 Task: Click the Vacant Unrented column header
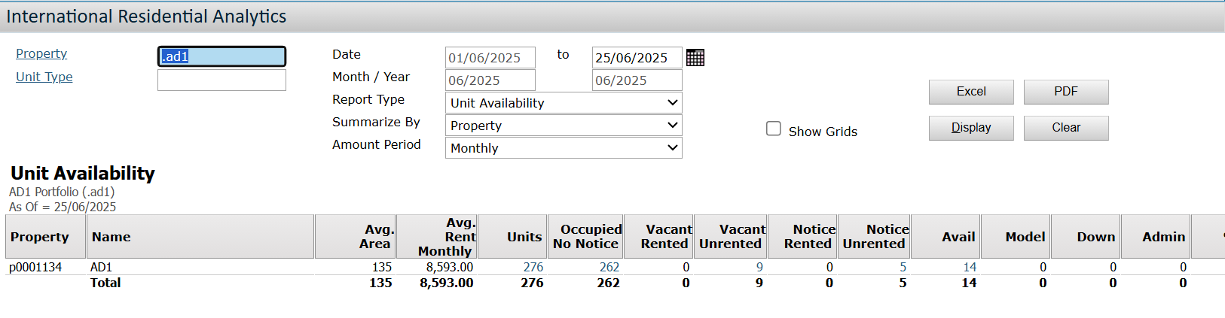[x=731, y=237]
